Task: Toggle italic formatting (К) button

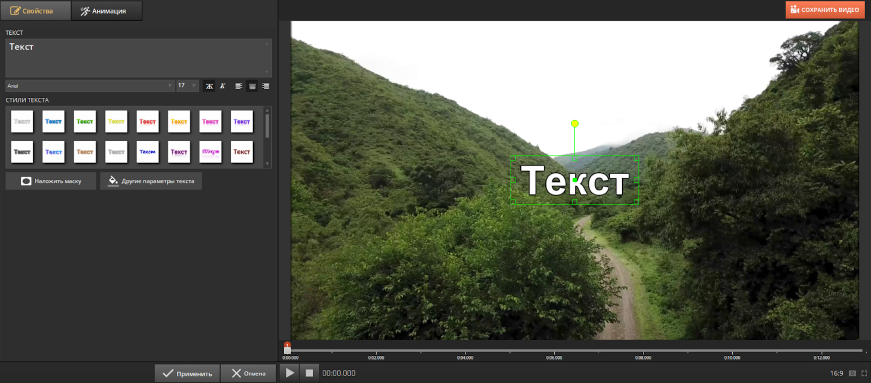Action: [x=223, y=86]
